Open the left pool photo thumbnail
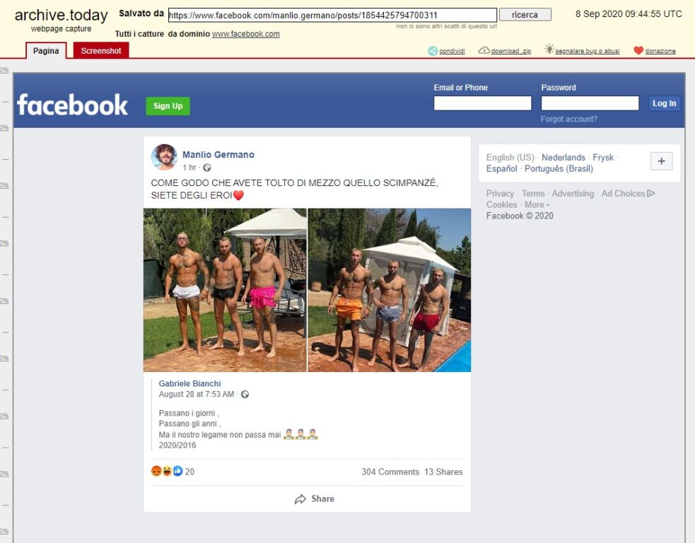The height and width of the screenshot is (543, 695). point(225,290)
